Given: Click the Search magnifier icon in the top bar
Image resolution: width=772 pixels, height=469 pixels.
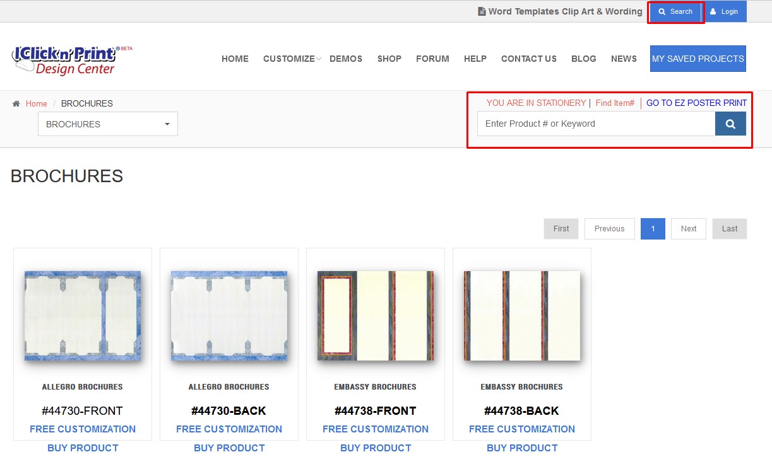Looking at the screenshot, I should pyautogui.click(x=662, y=11).
